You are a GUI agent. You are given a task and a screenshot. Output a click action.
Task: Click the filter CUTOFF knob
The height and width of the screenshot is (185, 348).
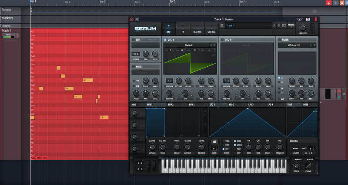pyautogui.click(x=291, y=81)
